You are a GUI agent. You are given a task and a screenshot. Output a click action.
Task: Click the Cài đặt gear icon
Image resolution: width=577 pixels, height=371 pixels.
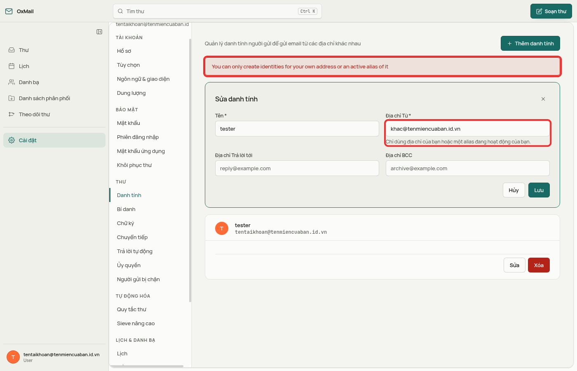click(12, 140)
